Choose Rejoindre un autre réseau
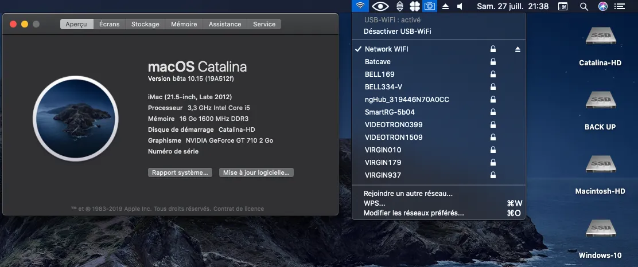This screenshot has height=267, width=638. 438,194
